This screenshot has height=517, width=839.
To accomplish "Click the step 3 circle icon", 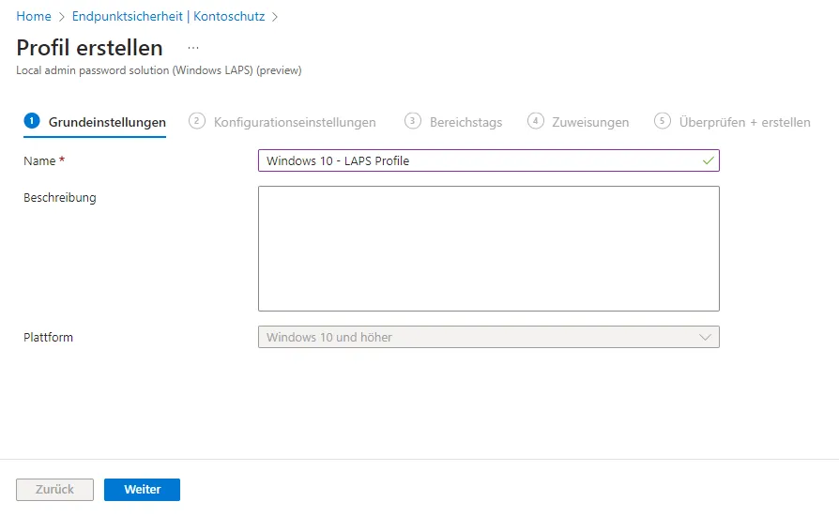I will click(413, 121).
